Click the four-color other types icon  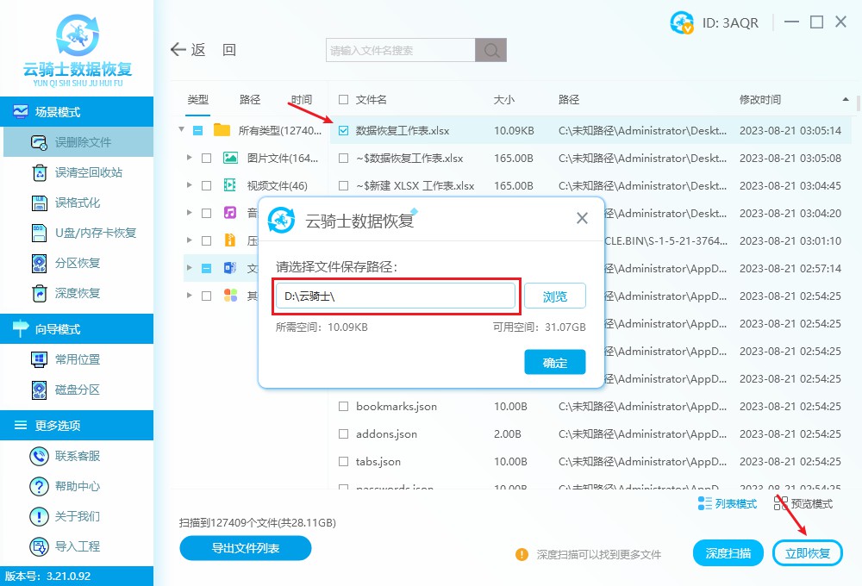pyautogui.click(x=230, y=296)
